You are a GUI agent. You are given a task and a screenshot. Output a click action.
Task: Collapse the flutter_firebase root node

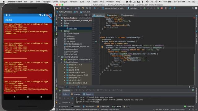tap(59, 18)
